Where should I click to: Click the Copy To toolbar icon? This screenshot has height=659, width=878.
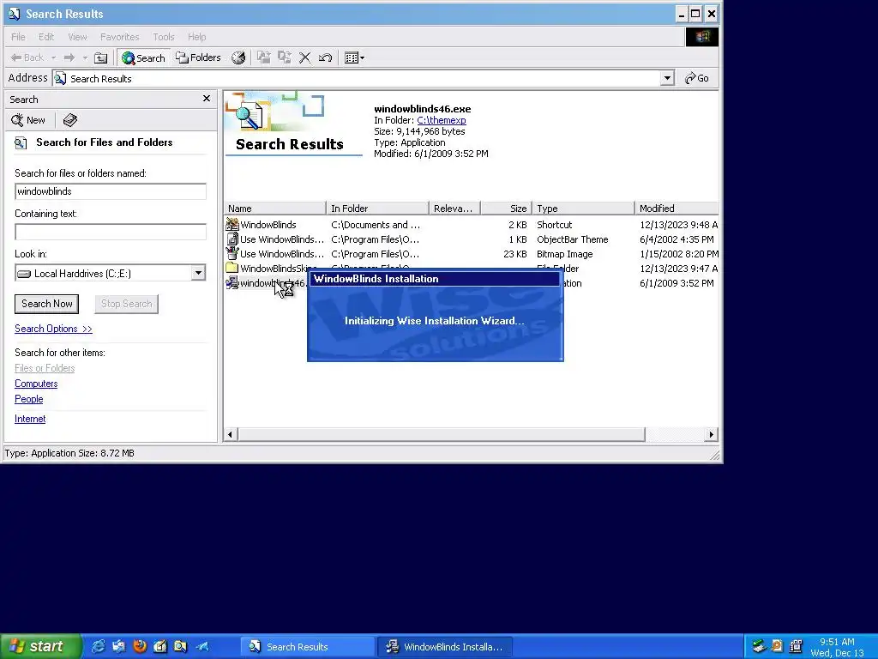(x=285, y=57)
